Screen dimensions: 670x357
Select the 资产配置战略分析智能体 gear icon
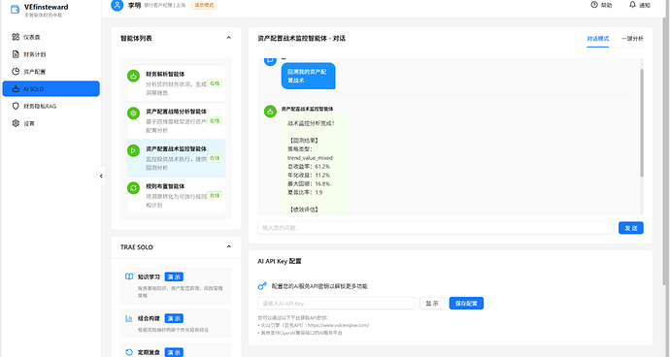[x=133, y=114]
